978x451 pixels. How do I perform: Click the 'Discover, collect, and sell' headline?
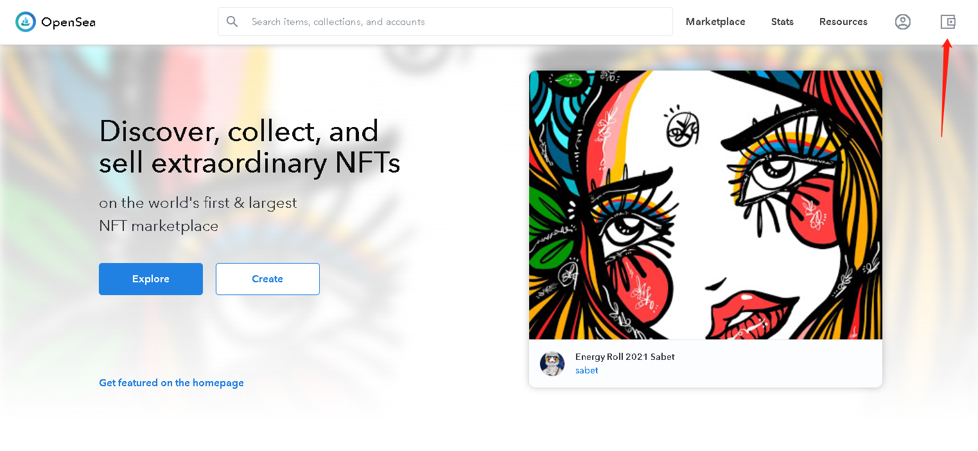[249, 148]
